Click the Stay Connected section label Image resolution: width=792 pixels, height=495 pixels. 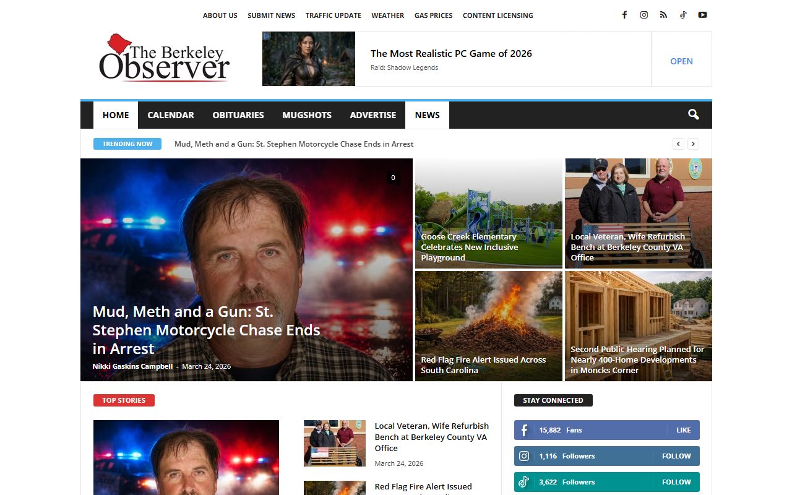tap(553, 400)
